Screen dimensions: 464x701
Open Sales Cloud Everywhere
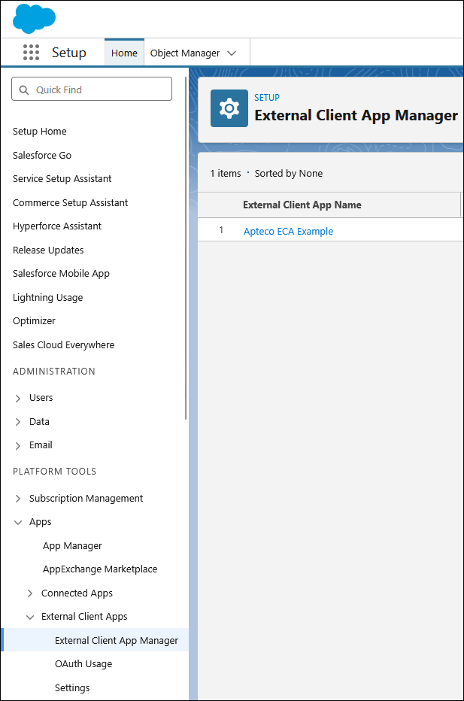click(x=63, y=344)
